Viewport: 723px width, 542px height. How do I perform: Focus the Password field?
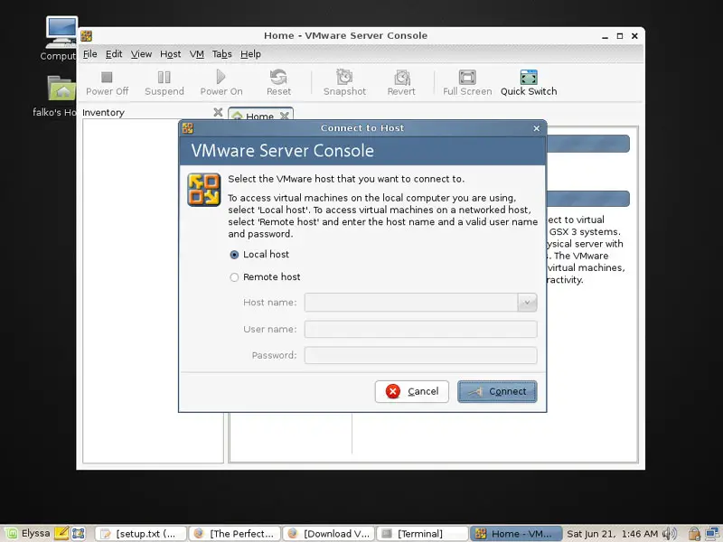420,355
